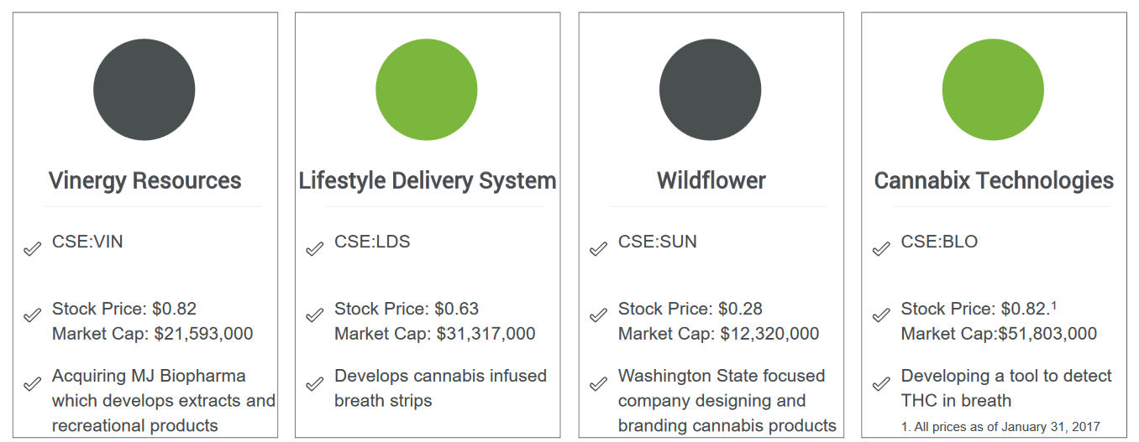Click the Market Cap $31,317,000 text
The width and height of the screenshot is (1139, 442).
tap(435, 334)
